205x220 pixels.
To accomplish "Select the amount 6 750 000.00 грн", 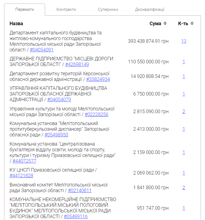I will coord(151,94).
